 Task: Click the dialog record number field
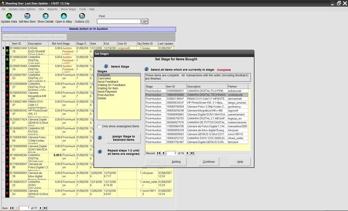coord(172,153)
